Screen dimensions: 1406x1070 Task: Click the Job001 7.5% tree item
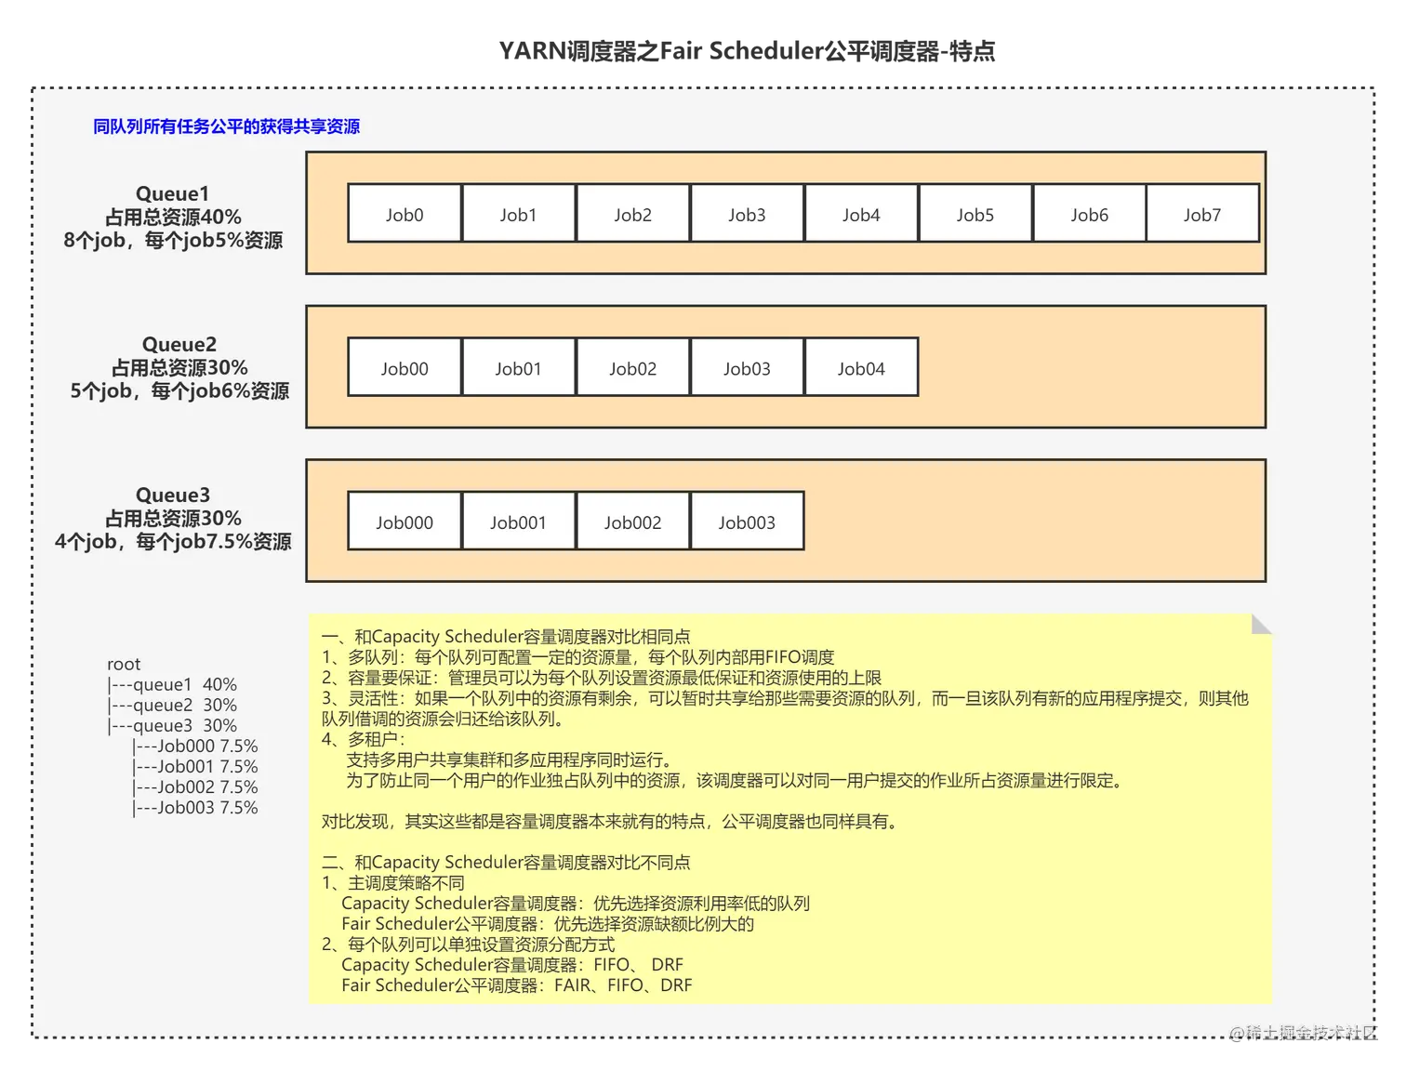(x=195, y=766)
